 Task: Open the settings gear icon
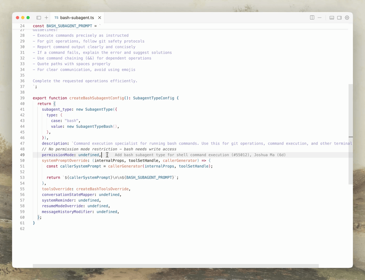pos(347,18)
